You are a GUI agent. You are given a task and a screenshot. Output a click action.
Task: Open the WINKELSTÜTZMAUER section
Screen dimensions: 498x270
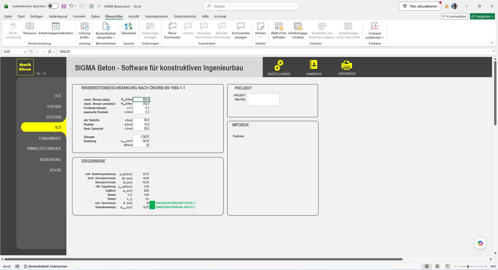[44, 149]
